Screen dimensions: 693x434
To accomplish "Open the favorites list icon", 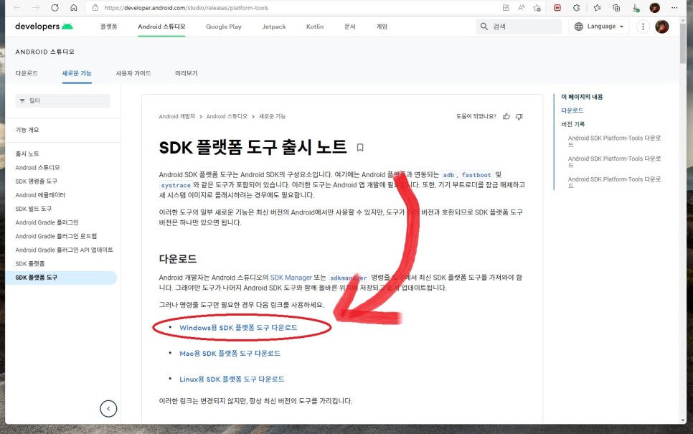I will coord(597,7).
